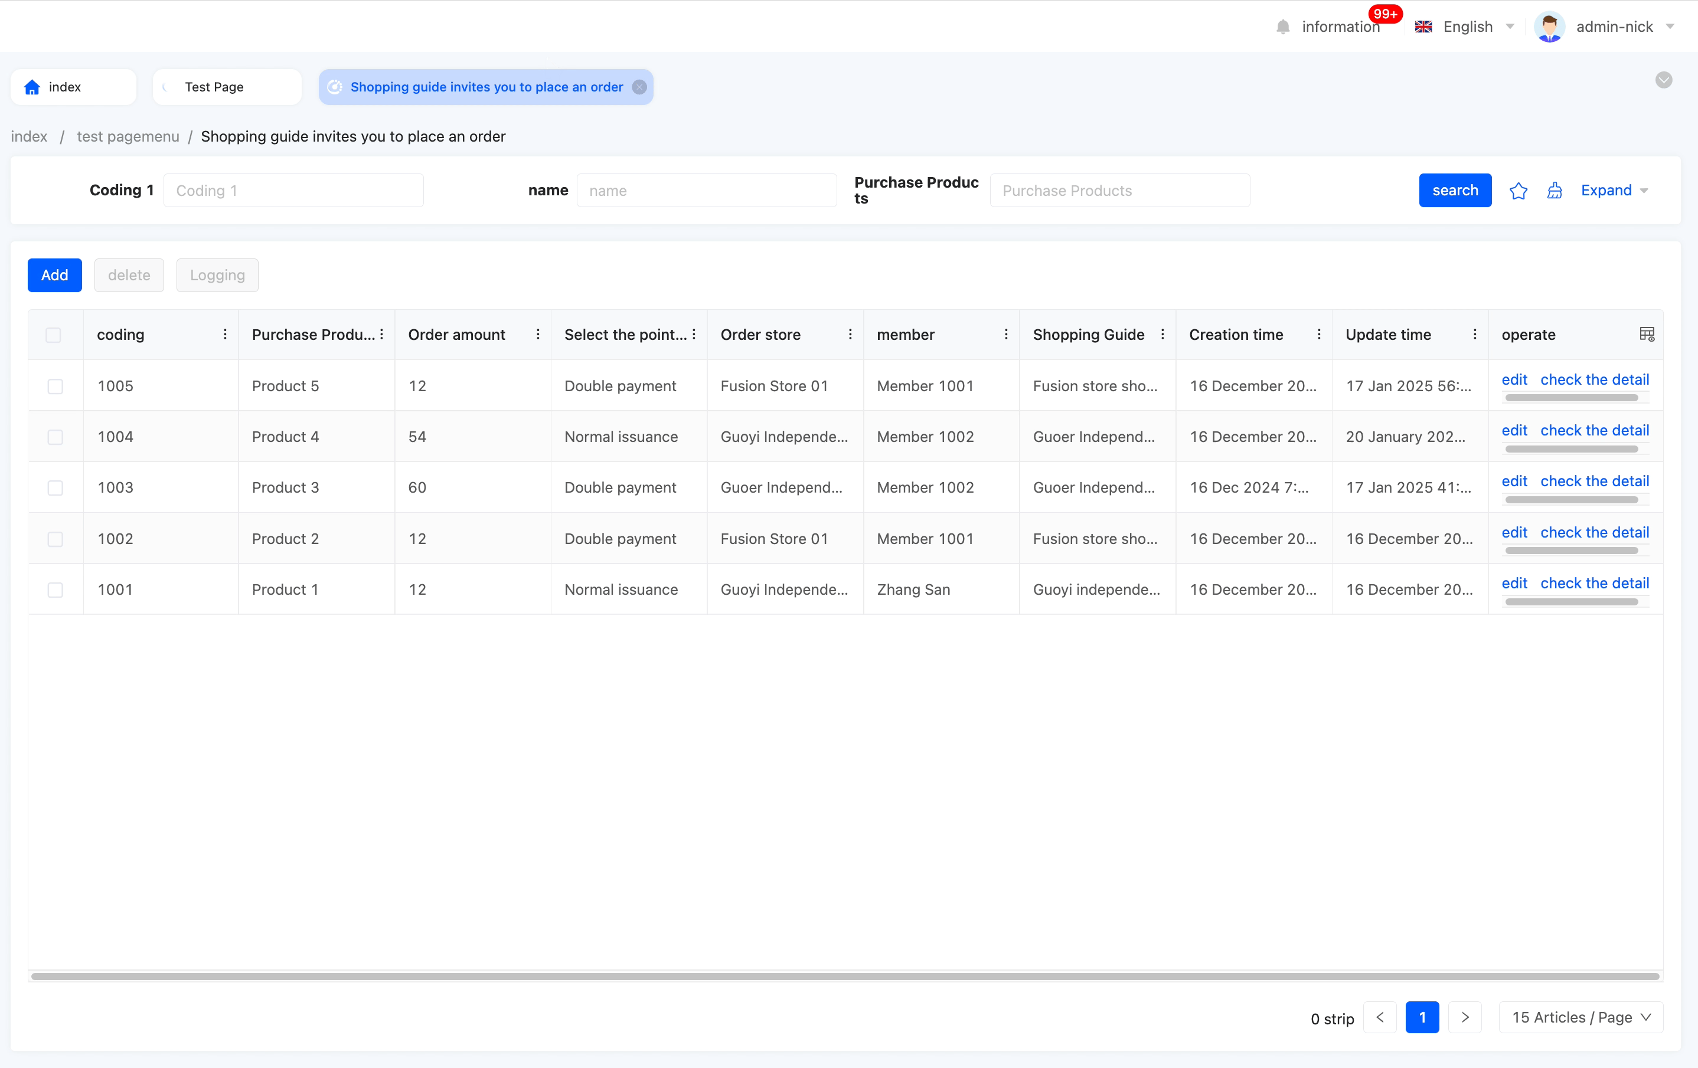Viewport: 1698px width, 1068px height.
Task: Tick the checkbox for row 1005
Action: [x=55, y=386]
